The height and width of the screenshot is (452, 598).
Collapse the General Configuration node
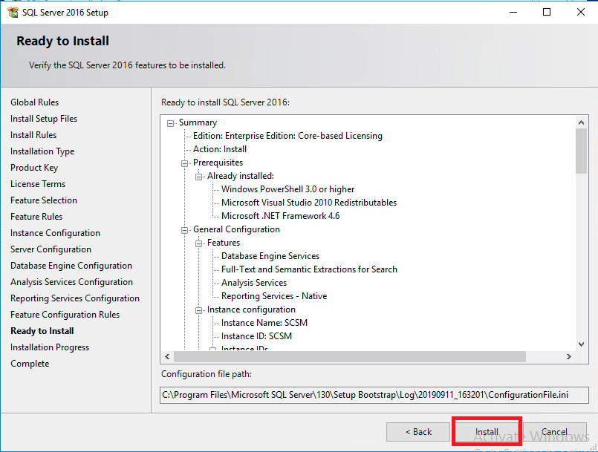[185, 230]
